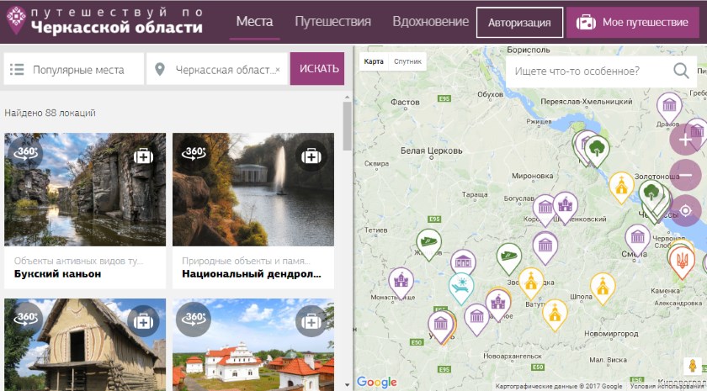
Task: Click the 'Найдено 88 локаций' results count
Action: (50, 113)
